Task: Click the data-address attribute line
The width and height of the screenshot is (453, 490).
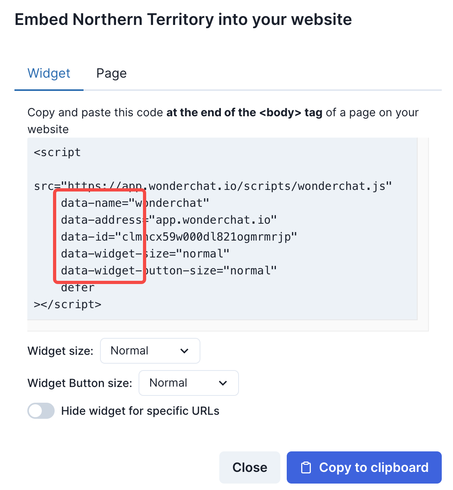Action: 169,220
